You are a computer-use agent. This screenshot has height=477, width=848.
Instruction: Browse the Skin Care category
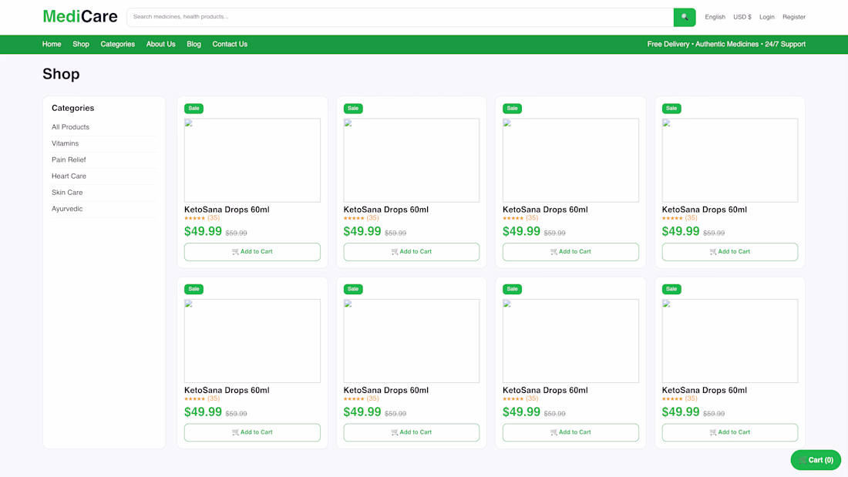pos(67,192)
